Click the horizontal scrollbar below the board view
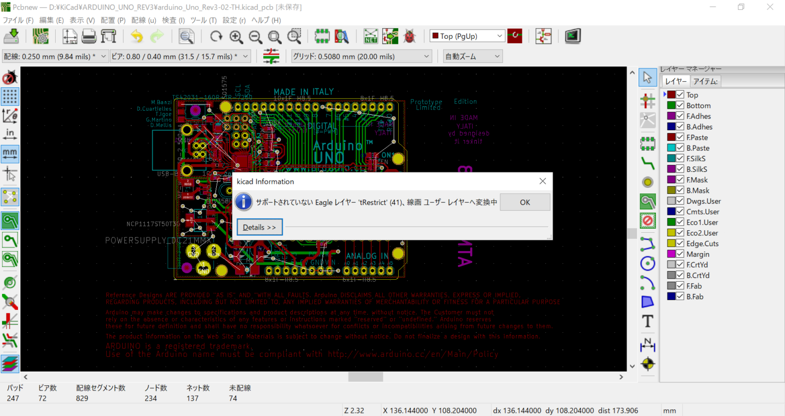This screenshot has height=416, width=785. [x=365, y=377]
